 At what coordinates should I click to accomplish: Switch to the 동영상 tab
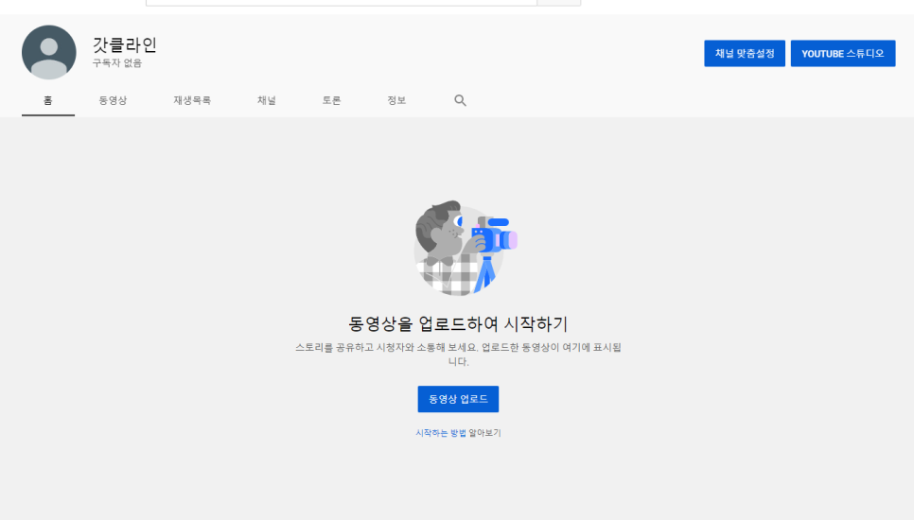(113, 100)
